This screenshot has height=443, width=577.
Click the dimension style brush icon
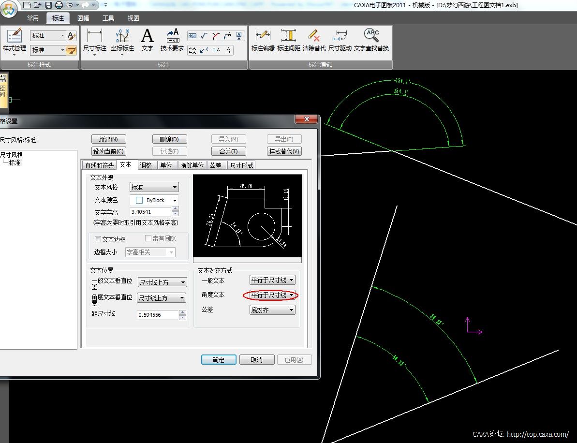(72, 50)
